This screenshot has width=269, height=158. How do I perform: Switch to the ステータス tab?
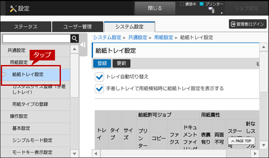[26, 27]
